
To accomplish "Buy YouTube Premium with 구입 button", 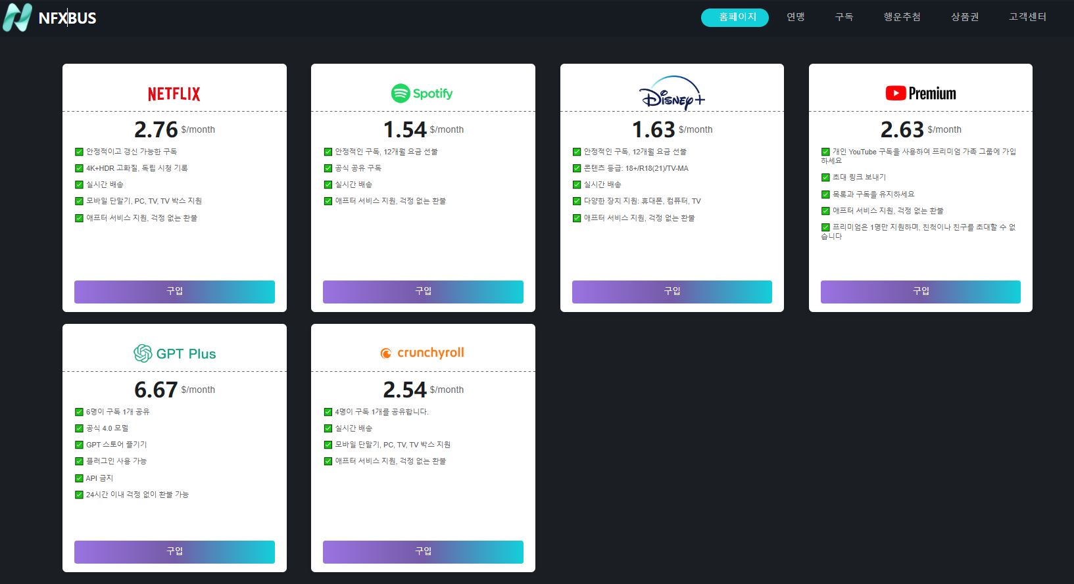I will (921, 292).
